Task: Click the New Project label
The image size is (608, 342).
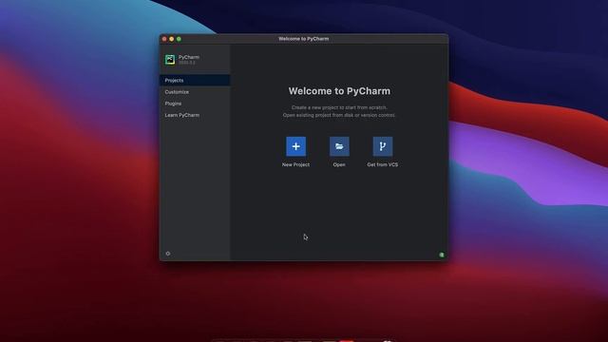Action: click(x=295, y=164)
